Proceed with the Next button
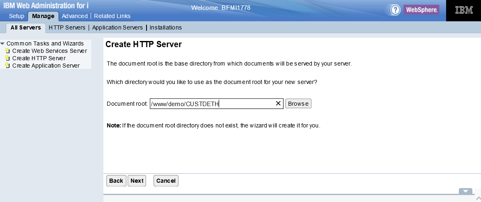 (137, 181)
